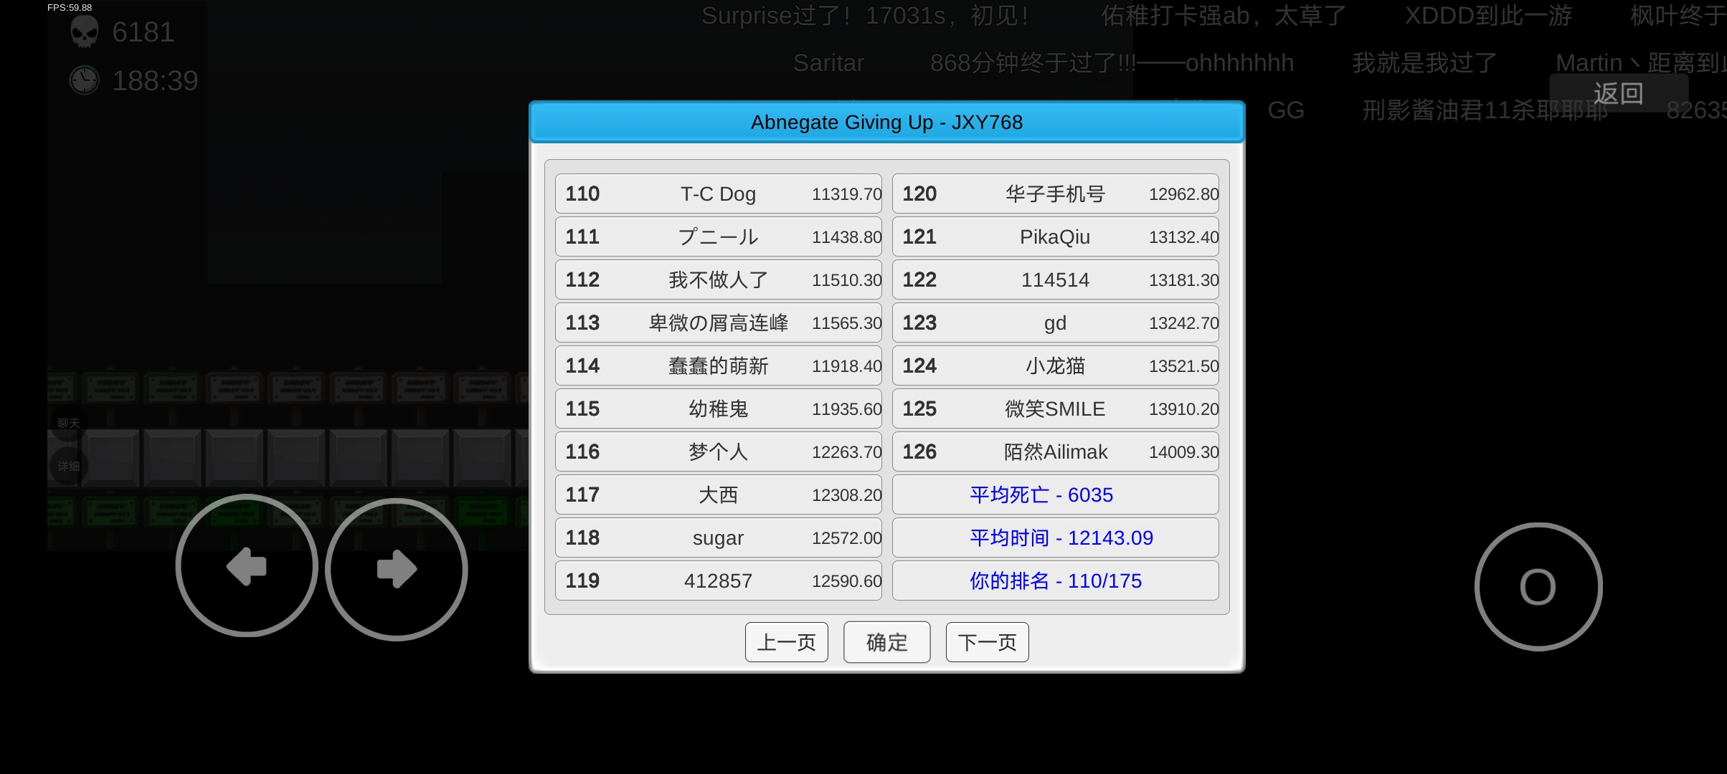Click the elapsed time 188:39

[155, 81]
